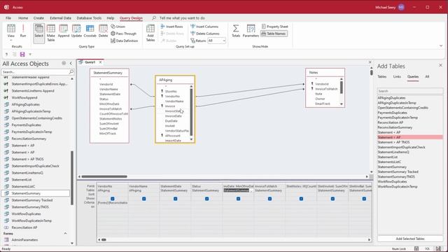Open the query Parameters dialog

(251, 31)
